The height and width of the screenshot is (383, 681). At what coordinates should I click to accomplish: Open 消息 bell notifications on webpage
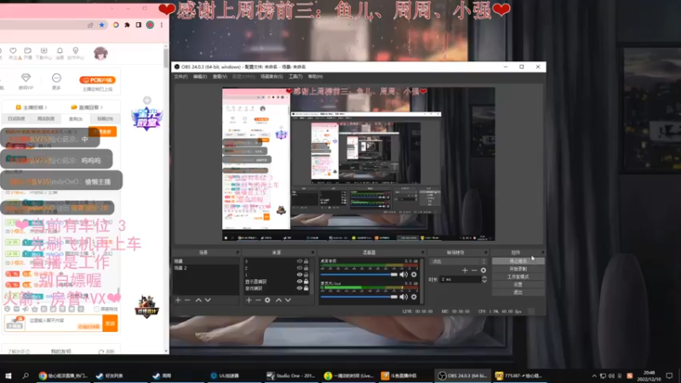tap(60, 53)
